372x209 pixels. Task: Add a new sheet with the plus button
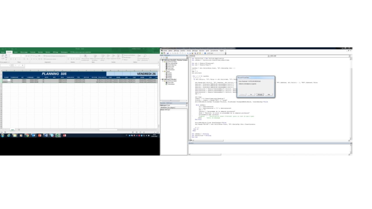19,129
